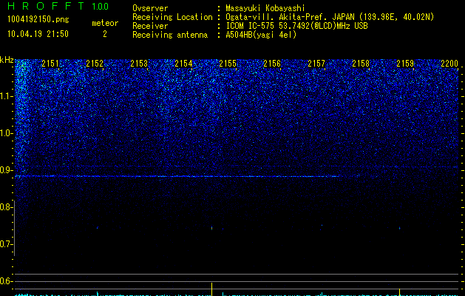Select the filename 1004192150.png

tap(38, 19)
